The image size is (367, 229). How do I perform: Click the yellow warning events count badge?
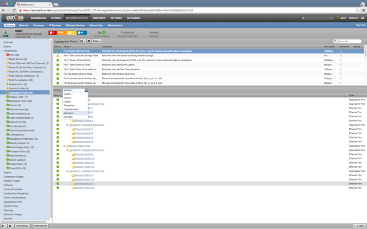(x=72, y=33)
